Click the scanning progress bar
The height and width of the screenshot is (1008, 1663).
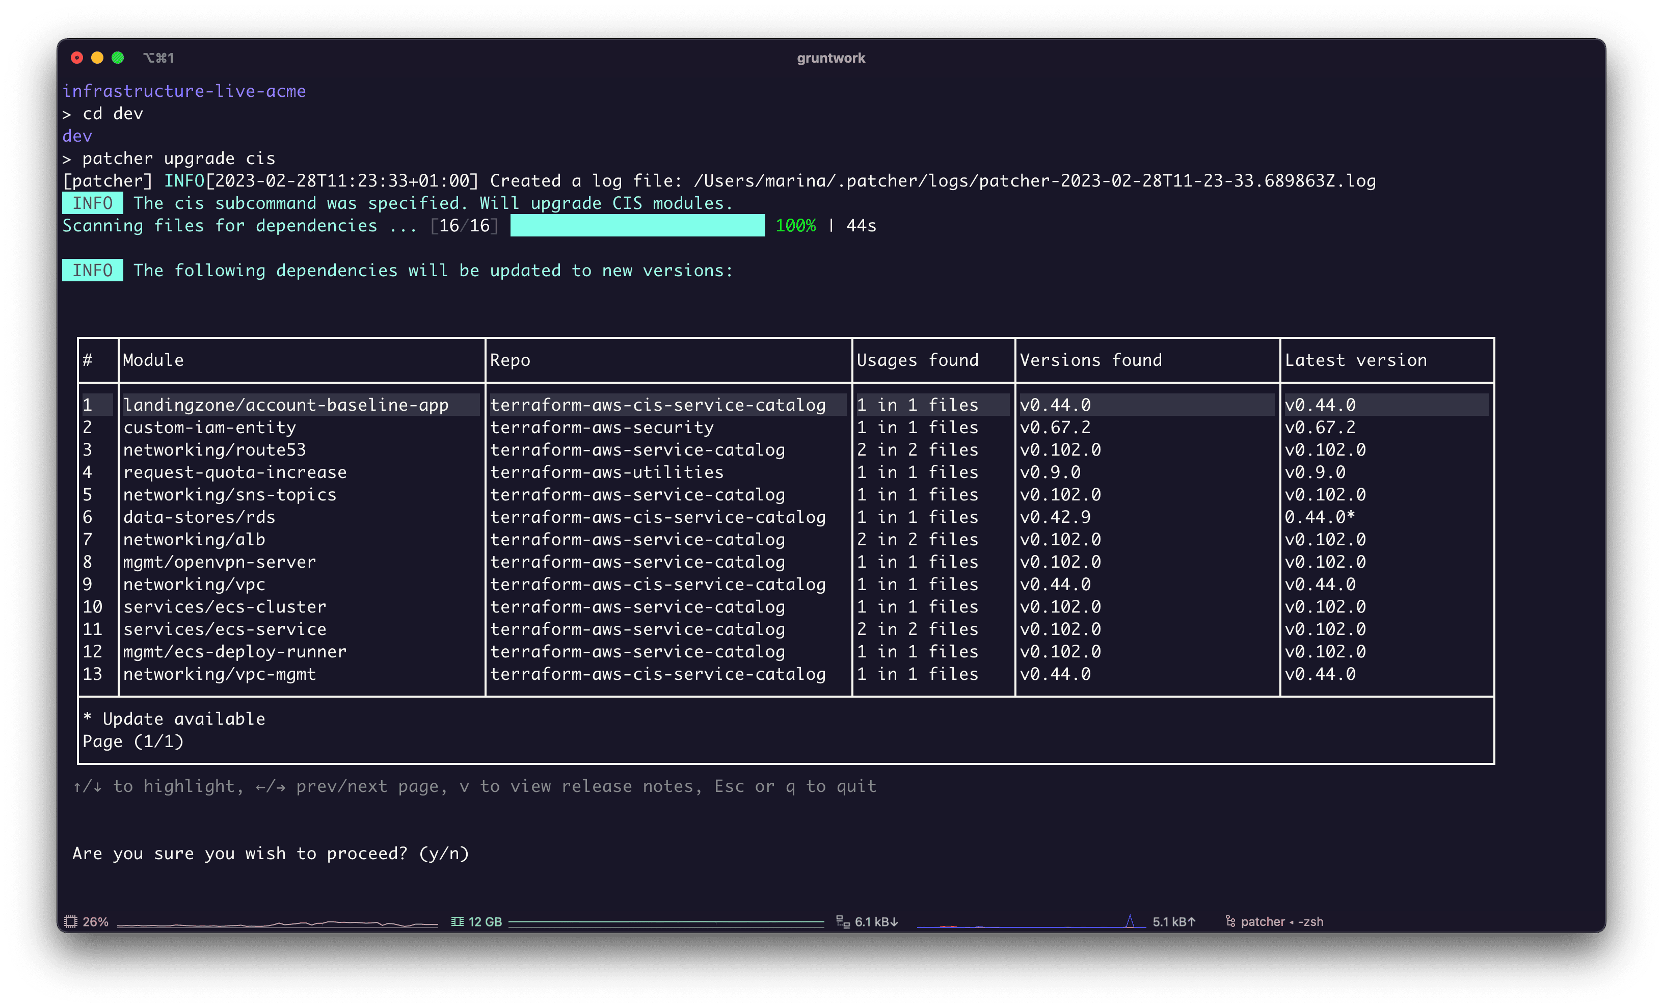click(637, 225)
